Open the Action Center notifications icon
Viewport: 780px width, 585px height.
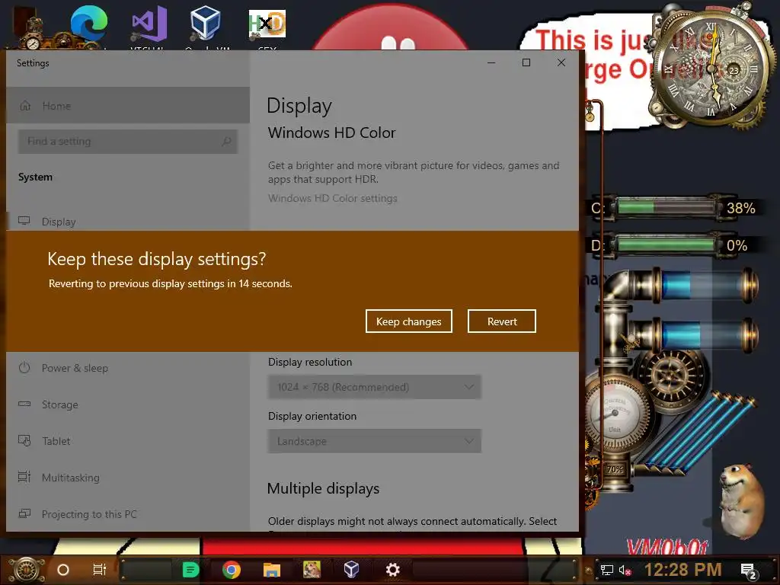click(x=748, y=571)
